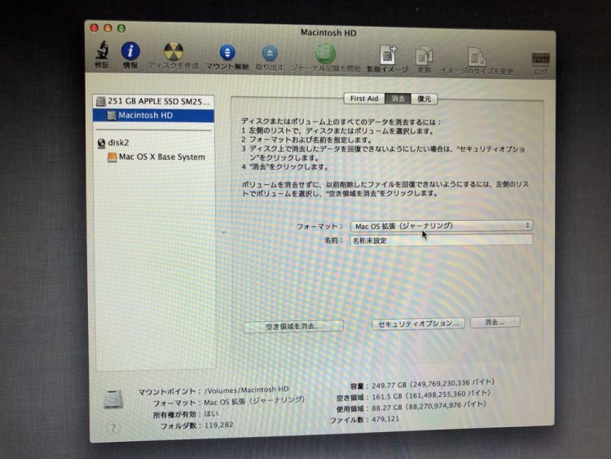The height and width of the screenshot is (459, 611).
Task: Click the disk icon next to the mount point info
Action: pos(113,399)
